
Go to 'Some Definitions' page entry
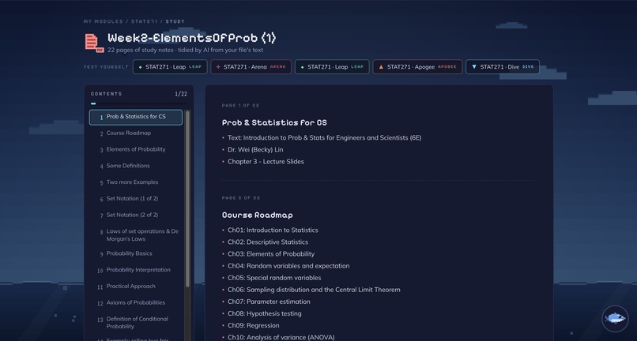(136, 166)
